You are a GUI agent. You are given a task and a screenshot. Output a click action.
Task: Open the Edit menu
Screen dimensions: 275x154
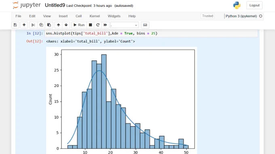pyautogui.click(x=32, y=16)
